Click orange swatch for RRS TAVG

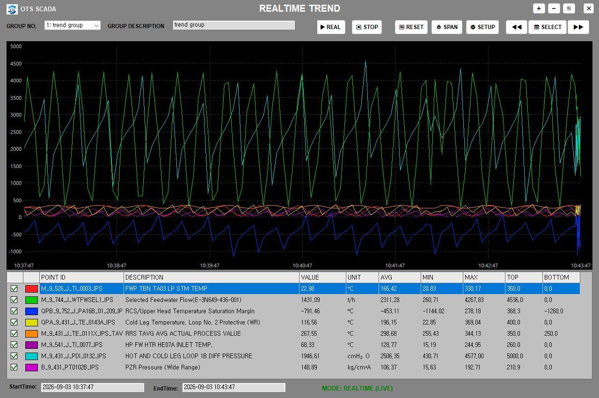[31, 334]
